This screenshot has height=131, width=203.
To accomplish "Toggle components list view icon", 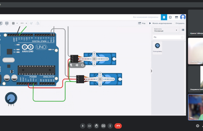I will coord(183,30).
